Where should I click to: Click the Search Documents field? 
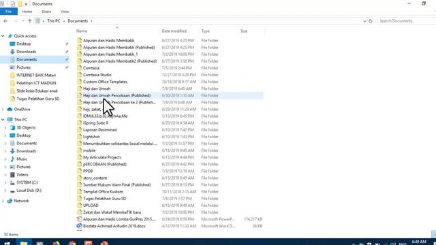(x=407, y=21)
